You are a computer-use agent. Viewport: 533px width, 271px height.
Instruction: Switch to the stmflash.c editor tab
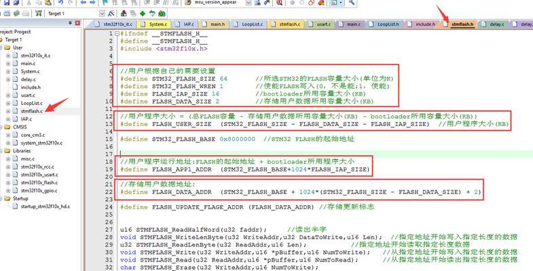286,24
